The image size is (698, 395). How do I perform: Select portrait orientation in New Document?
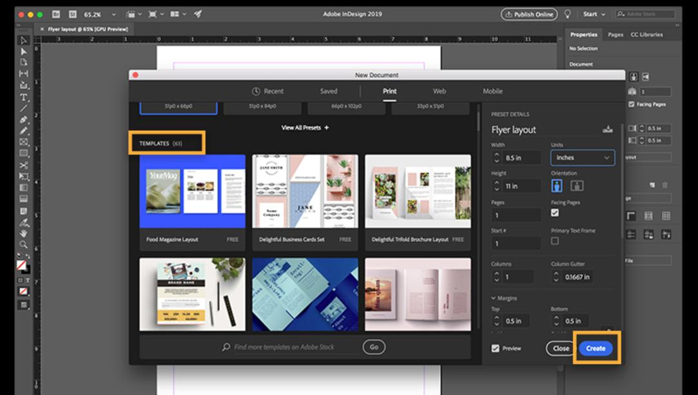pos(556,186)
